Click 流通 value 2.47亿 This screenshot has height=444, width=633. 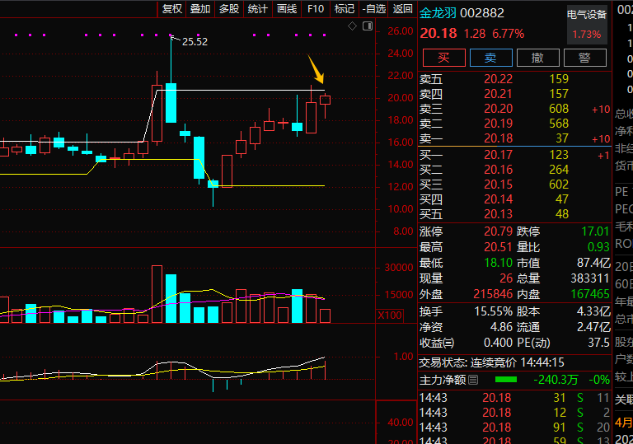click(x=593, y=327)
